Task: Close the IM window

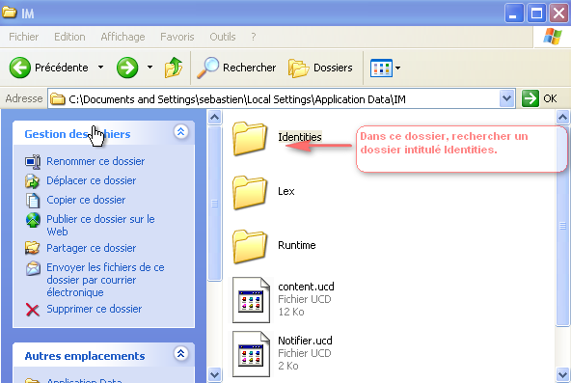Action: (559, 14)
